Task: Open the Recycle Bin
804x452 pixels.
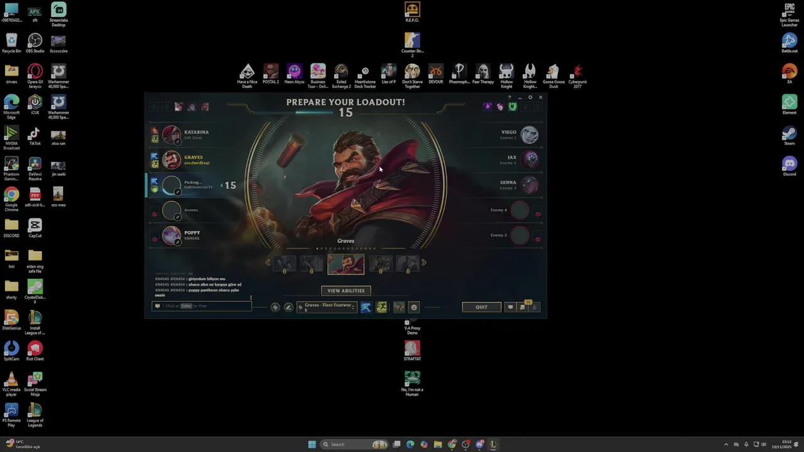Action: [x=11, y=43]
